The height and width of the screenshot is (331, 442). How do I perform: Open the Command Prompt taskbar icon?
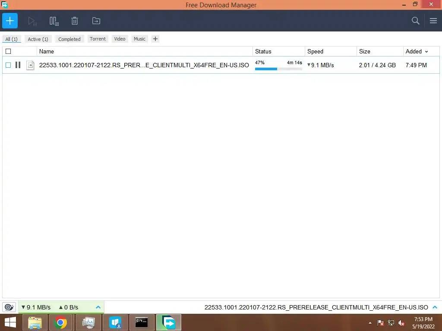[x=142, y=322]
